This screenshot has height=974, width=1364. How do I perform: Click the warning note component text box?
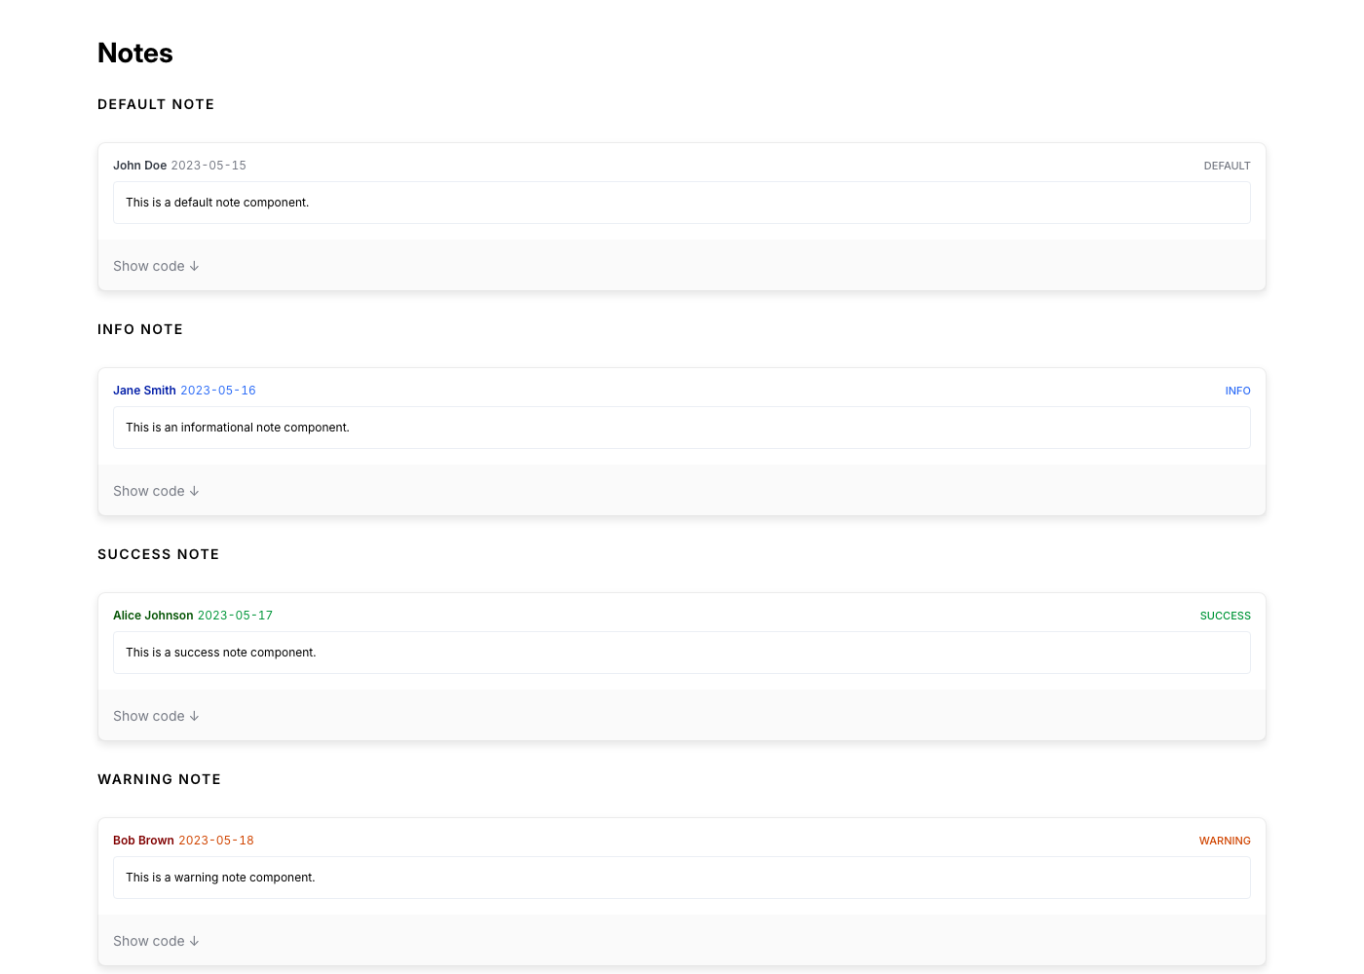681,878
